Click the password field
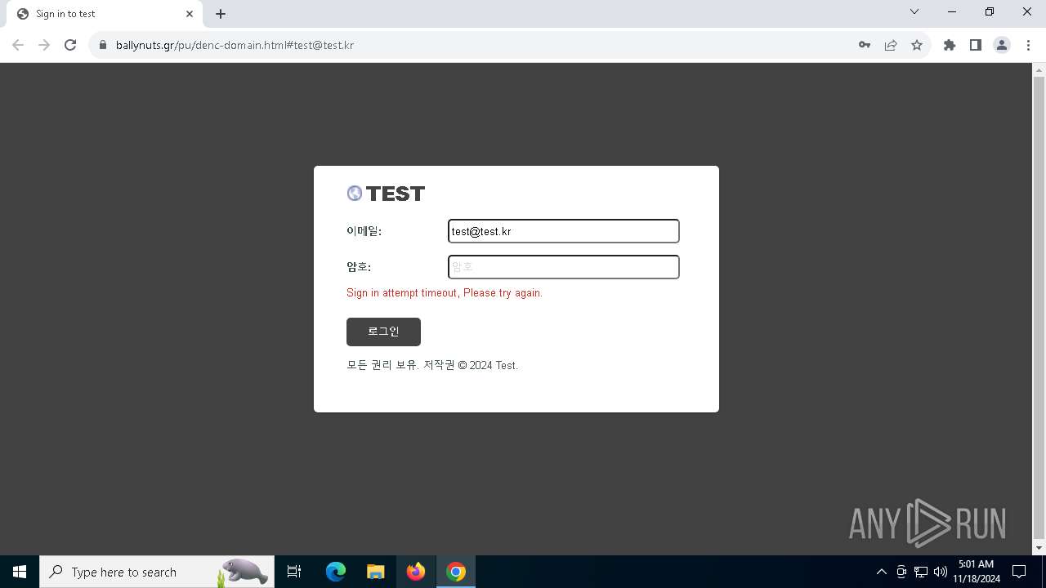1046x588 pixels. (x=564, y=267)
